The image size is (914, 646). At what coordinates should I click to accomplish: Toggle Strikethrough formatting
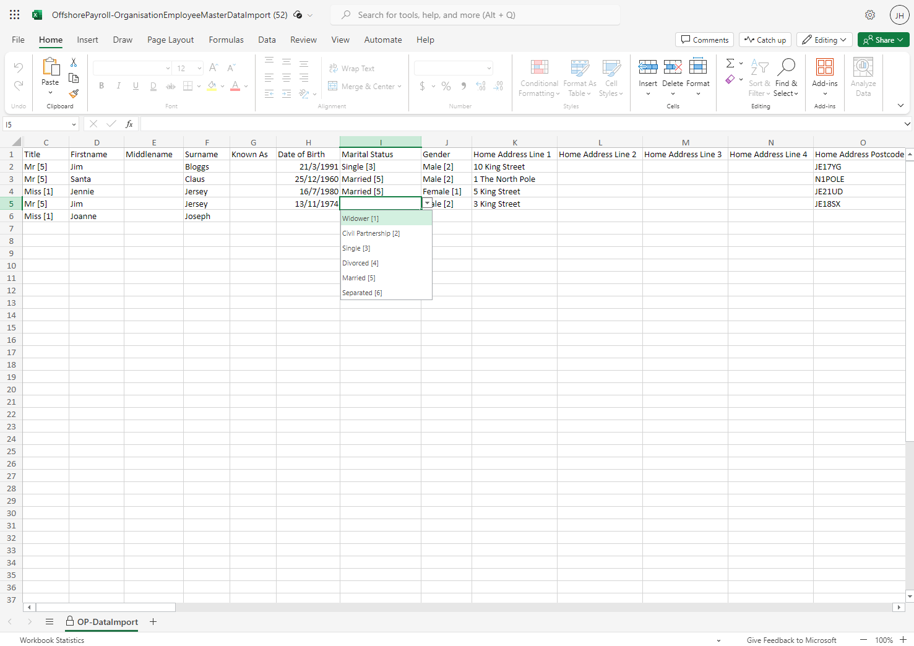pos(171,86)
